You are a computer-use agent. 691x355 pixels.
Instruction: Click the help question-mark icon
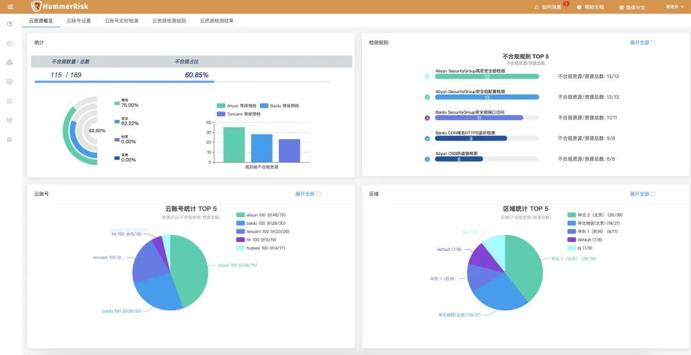579,7
